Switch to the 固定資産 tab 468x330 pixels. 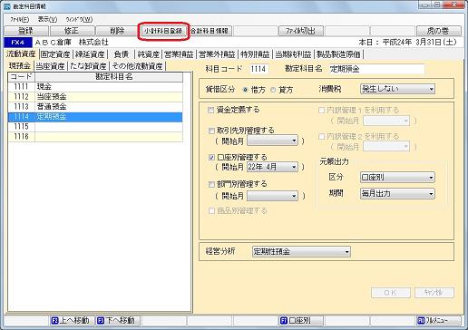click(55, 54)
